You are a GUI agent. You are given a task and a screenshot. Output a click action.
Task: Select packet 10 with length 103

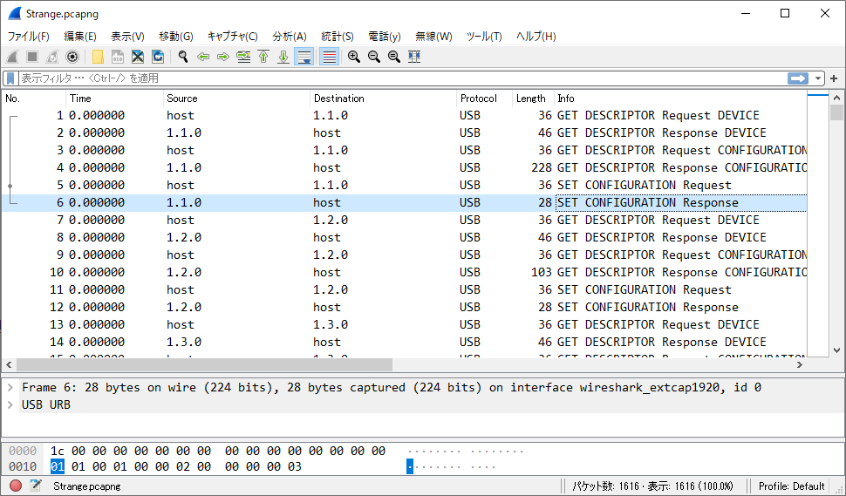click(405, 272)
